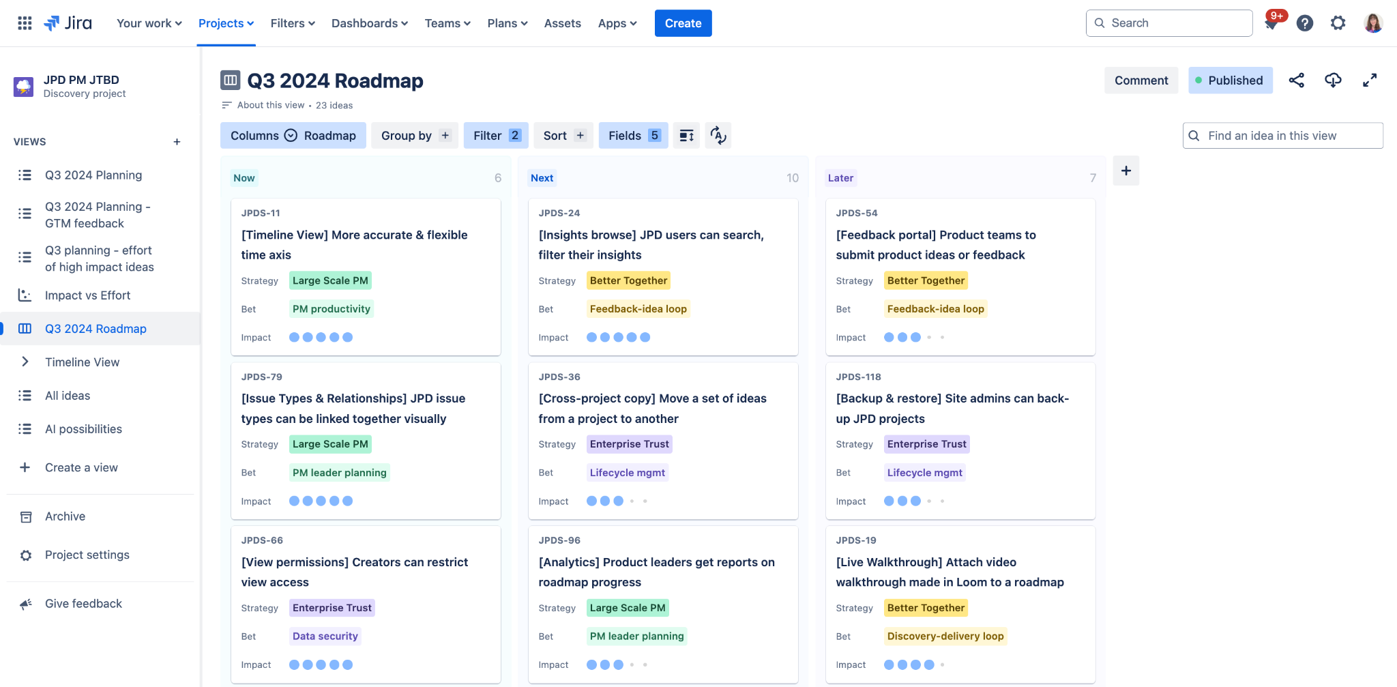
Task: Open the Columns Roadmap selector
Action: (293, 136)
